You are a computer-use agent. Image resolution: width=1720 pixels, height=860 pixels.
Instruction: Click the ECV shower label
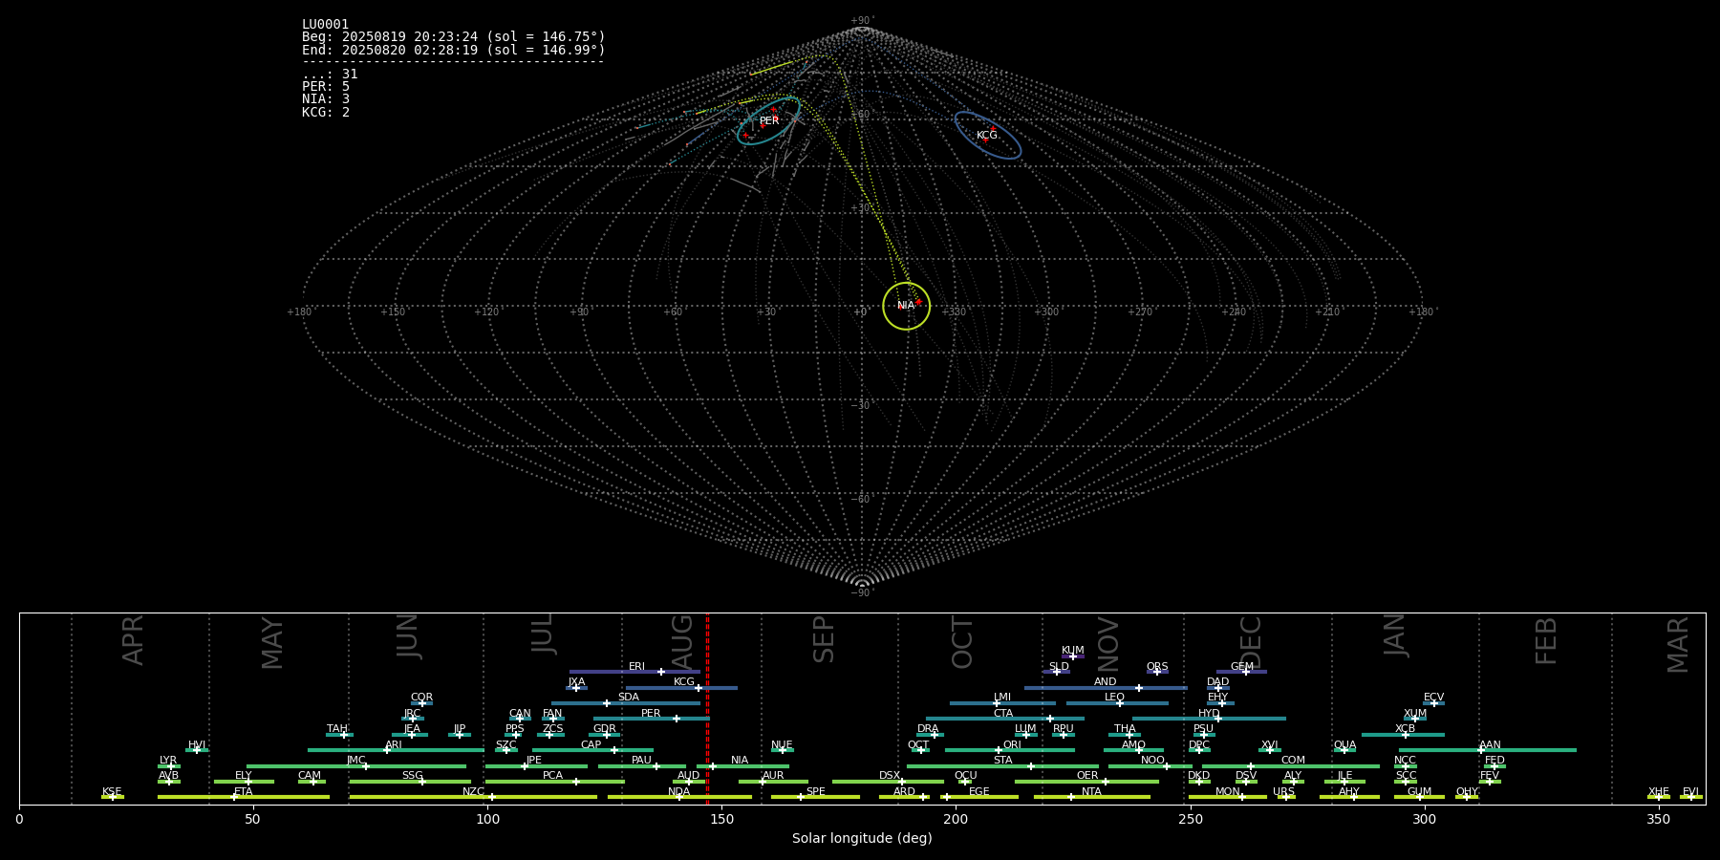pos(1433,698)
